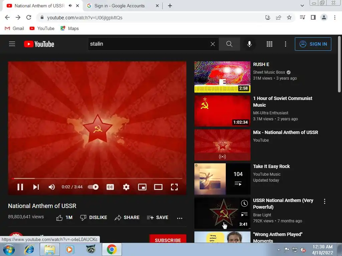Go back in browser history
Image resolution: width=342 pixels, height=256 pixels.
pos(7,17)
